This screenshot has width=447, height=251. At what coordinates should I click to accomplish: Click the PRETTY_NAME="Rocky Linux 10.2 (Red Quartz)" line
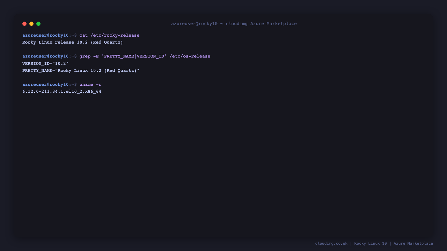pyautogui.click(x=81, y=70)
